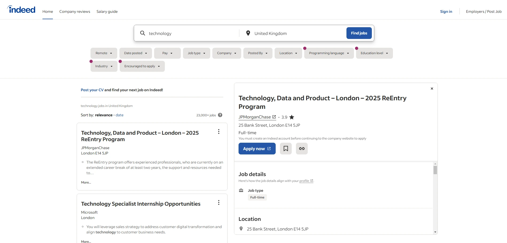Click the Indeed logo

[21, 10]
